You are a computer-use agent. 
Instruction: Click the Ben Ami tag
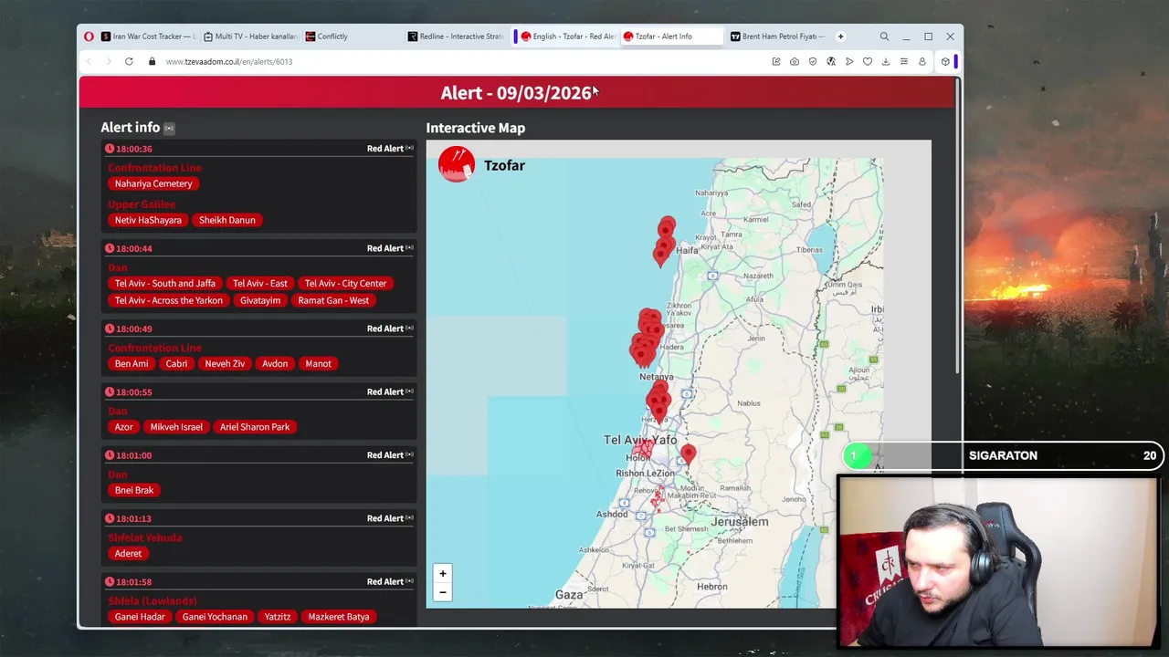point(132,363)
